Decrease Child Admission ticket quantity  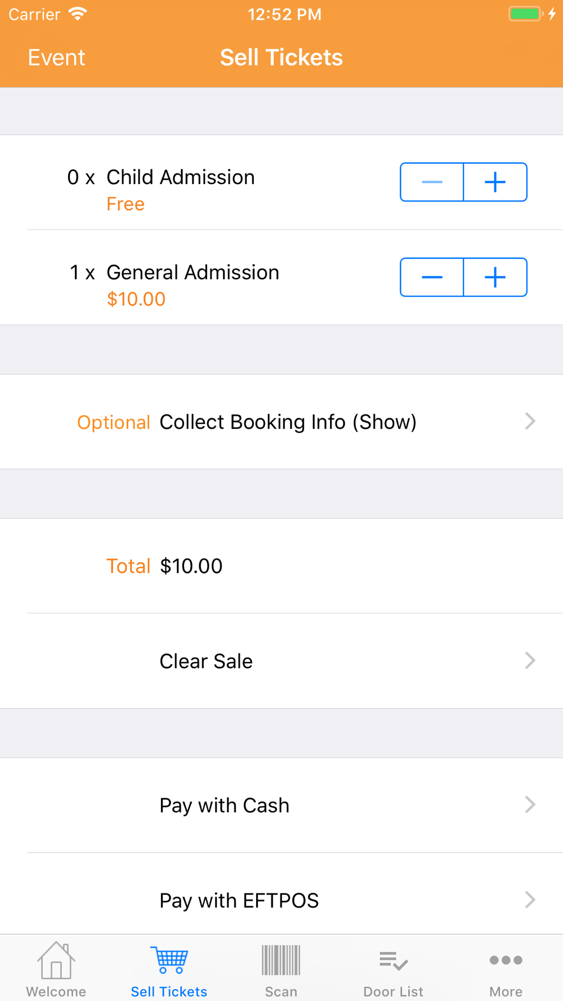[x=432, y=182]
